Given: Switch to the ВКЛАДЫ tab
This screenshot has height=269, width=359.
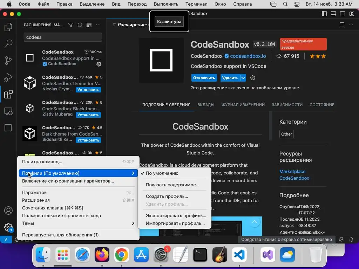Looking at the screenshot, I should tap(206, 105).
